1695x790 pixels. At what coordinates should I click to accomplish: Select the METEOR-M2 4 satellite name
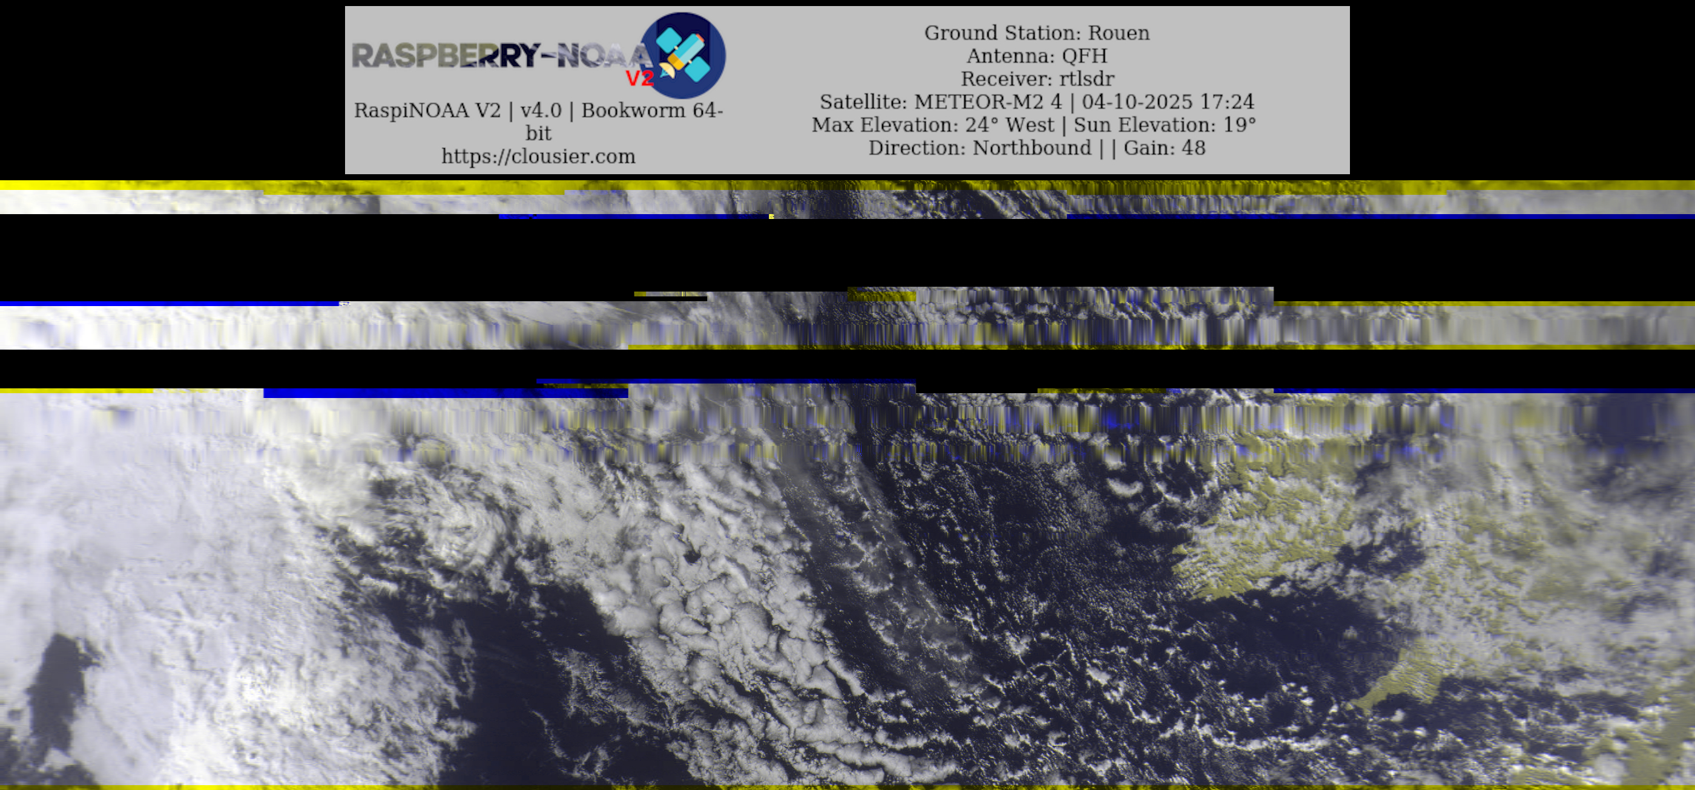click(x=988, y=102)
